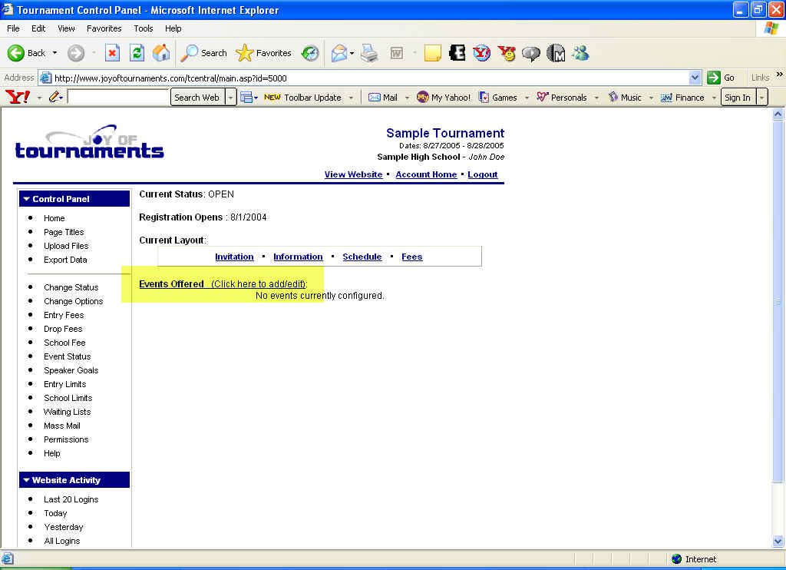
Task: Refresh the page using the toolbar icon
Action: (x=137, y=53)
